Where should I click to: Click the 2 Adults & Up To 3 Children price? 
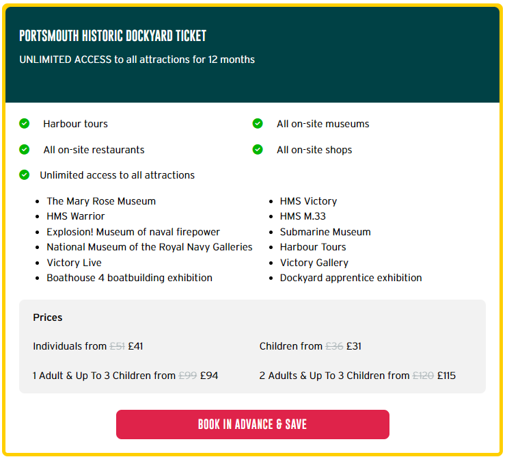point(357,376)
